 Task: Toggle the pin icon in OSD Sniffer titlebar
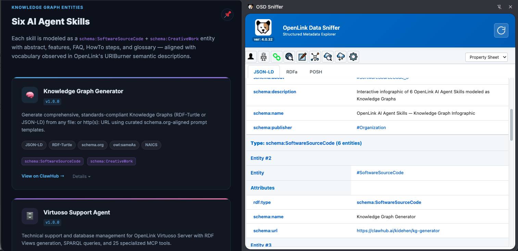[x=499, y=7]
